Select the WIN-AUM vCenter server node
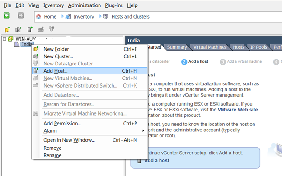This screenshot has width=282, height=176. coord(26,39)
